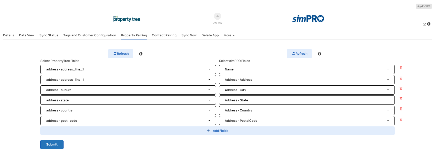The height and width of the screenshot is (162, 434).
Task: Delete the Address - City pairing row
Action: 401,88
